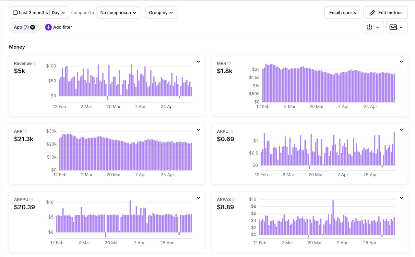Expand the ARPPU chart options chevron

pyautogui.click(x=198, y=198)
